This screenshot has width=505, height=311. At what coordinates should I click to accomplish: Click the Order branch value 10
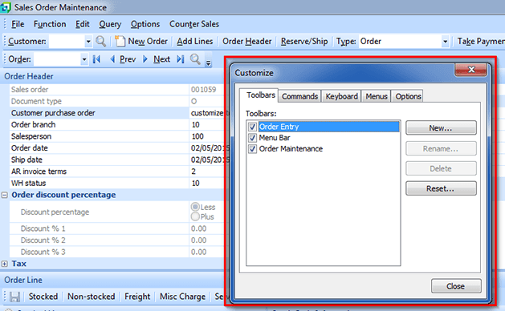point(195,125)
